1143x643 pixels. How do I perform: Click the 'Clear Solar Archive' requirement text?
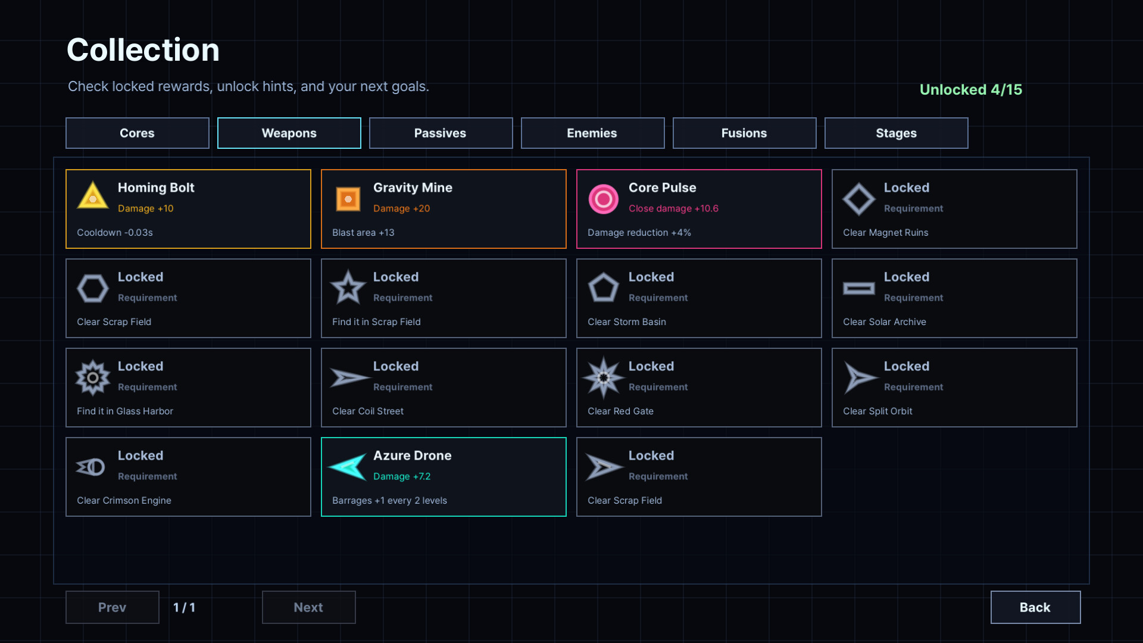click(x=885, y=322)
